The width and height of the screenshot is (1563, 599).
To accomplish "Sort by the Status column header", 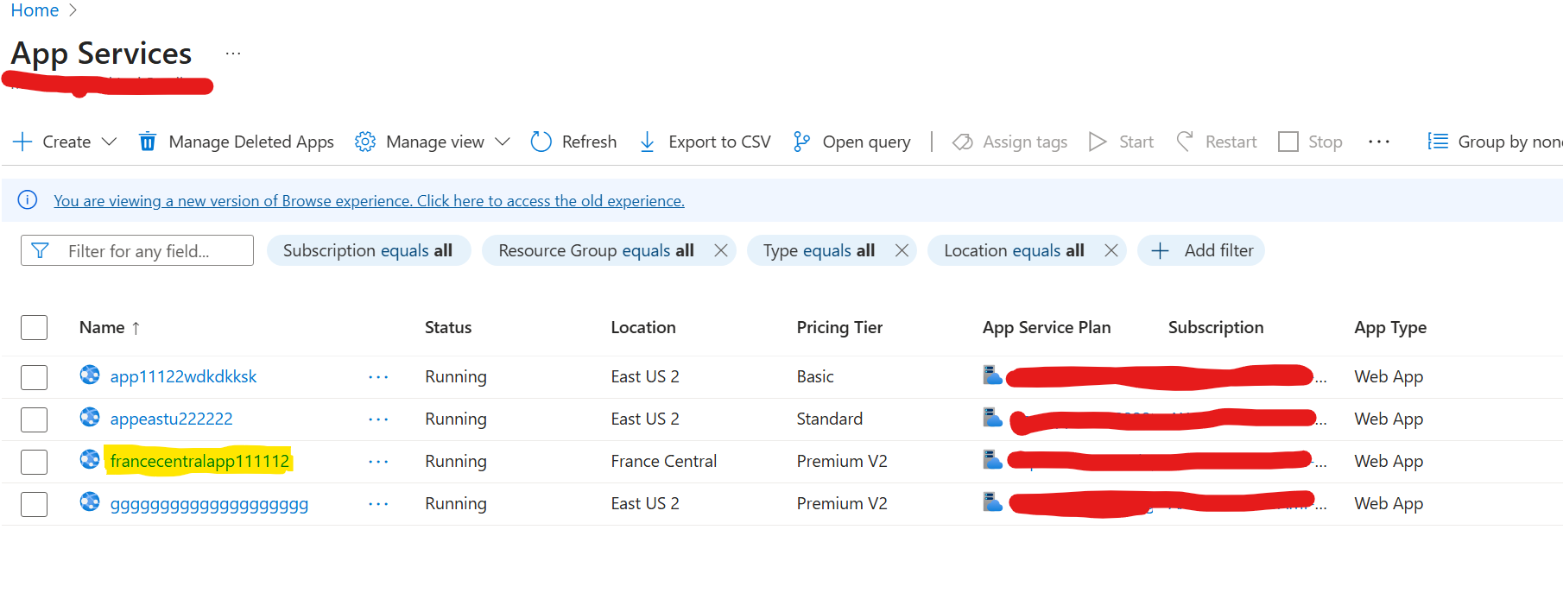I will [448, 328].
